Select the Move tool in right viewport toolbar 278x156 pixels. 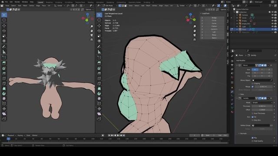click(x=99, y=26)
